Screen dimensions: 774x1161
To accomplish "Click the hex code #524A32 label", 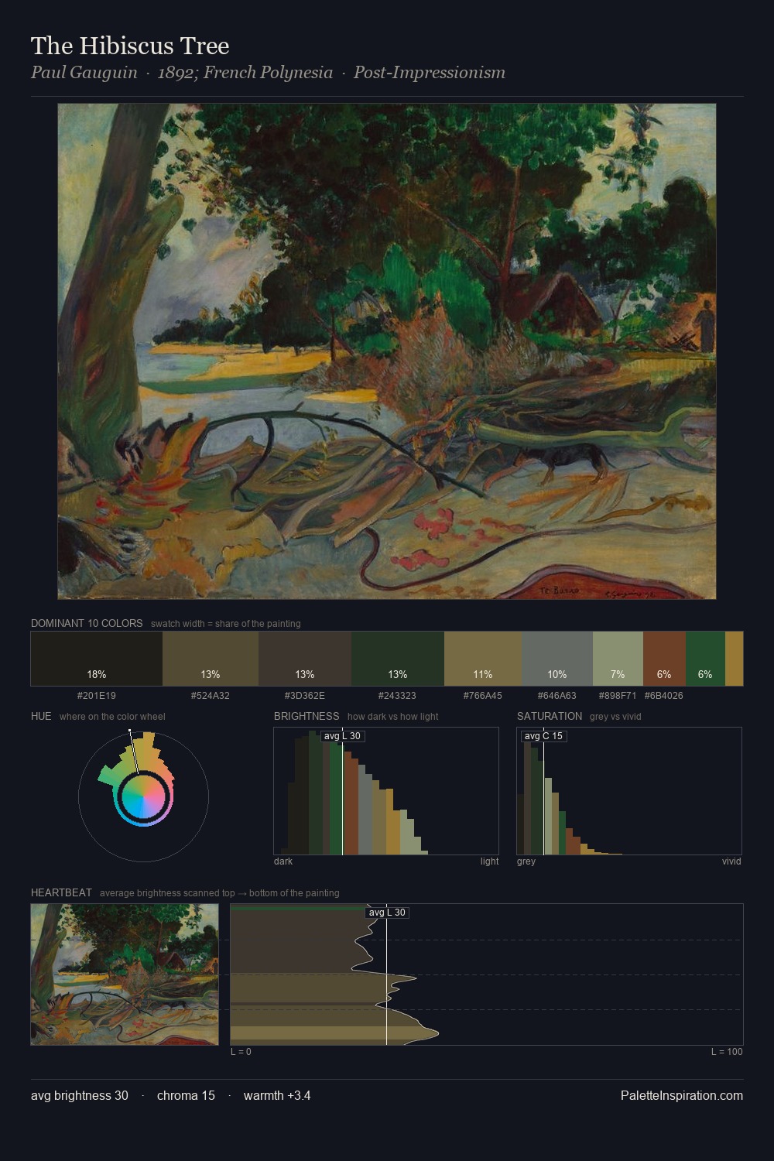I will pyautogui.click(x=211, y=695).
